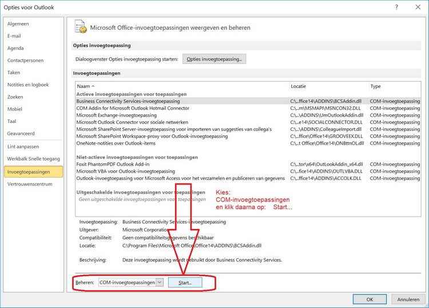Click location cell MSNCON32.DLL
This screenshot has height=308, width=429.
[x=325, y=108]
